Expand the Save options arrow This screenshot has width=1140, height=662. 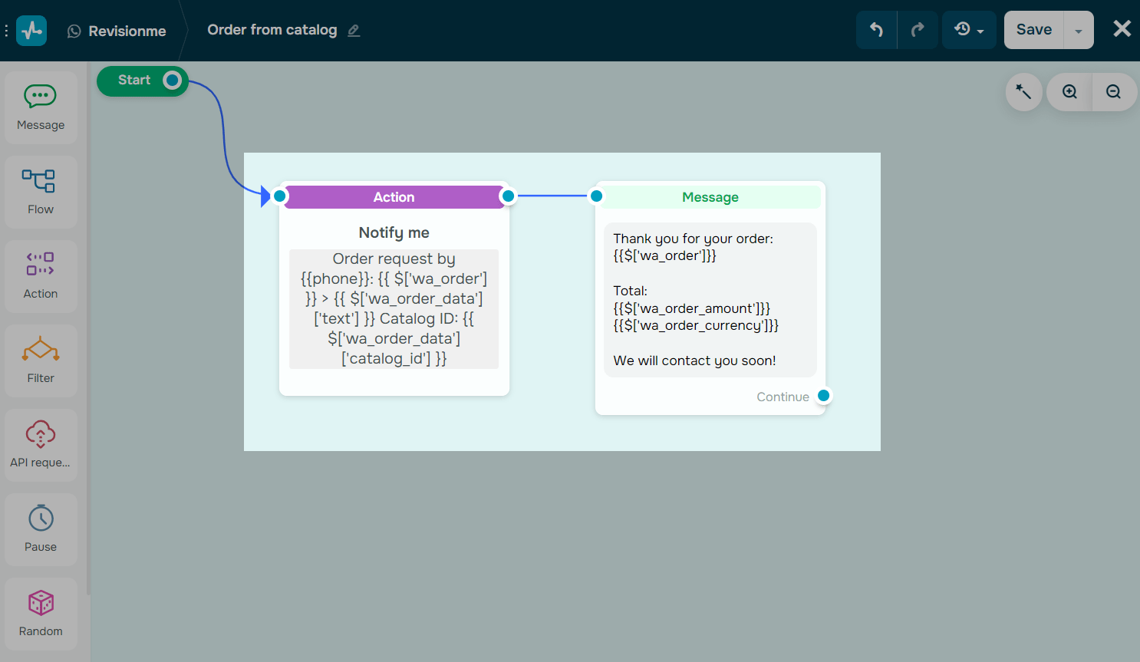1079,30
